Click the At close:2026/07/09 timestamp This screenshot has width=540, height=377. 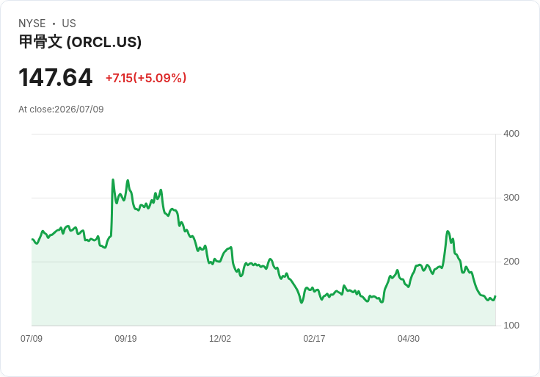tap(61, 109)
